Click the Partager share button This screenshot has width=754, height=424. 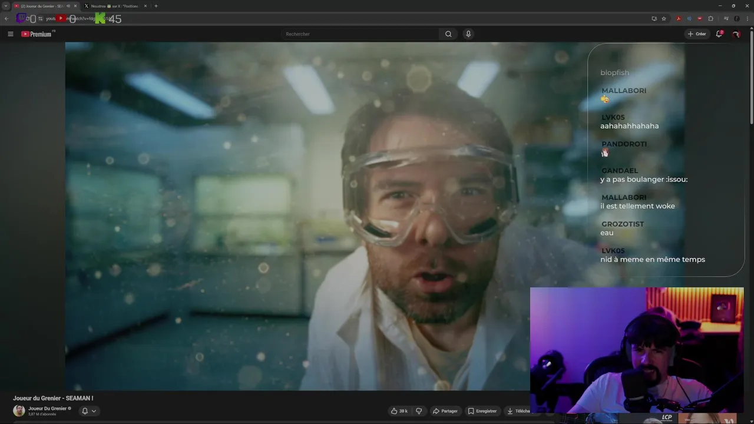coord(445,411)
